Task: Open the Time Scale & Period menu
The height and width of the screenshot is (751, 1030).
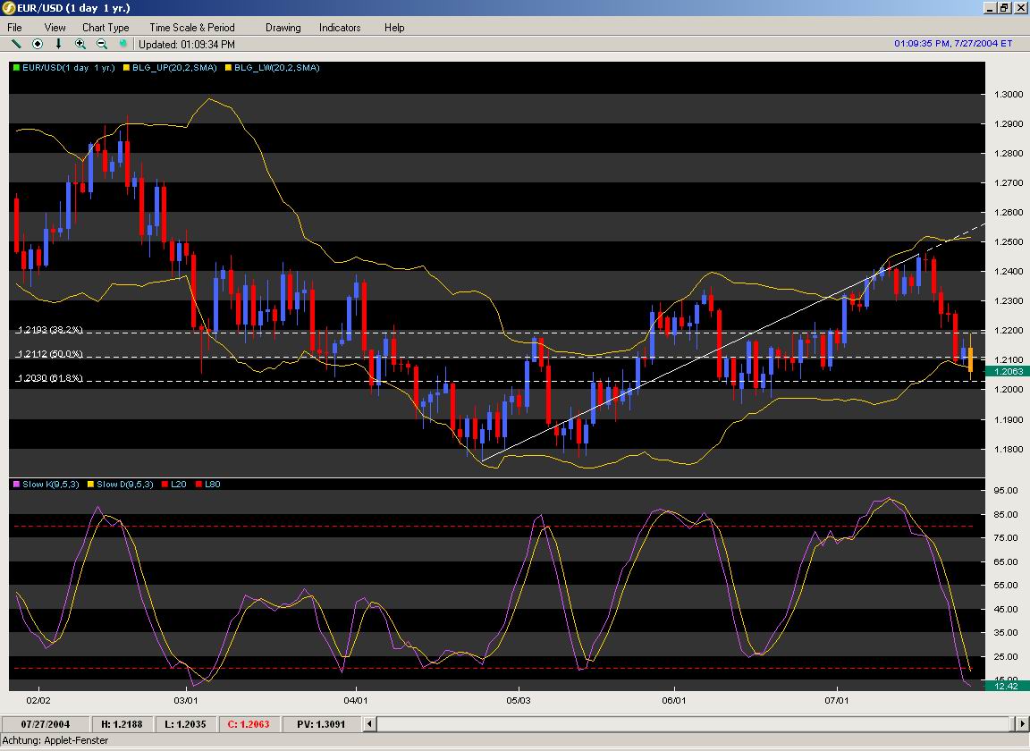Action: [x=191, y=28]
